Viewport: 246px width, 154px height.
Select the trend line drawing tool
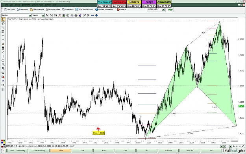click(x=3, y=28)
